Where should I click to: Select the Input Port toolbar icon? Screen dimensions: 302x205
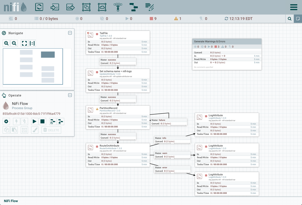click(x=55, y=7)
